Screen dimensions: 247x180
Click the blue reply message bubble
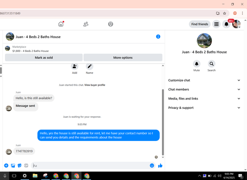98,135
